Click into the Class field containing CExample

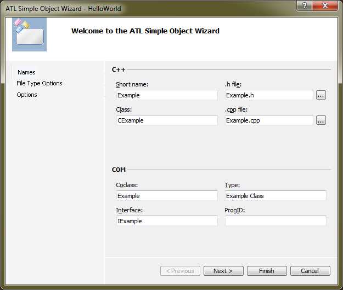pos(166,120)
